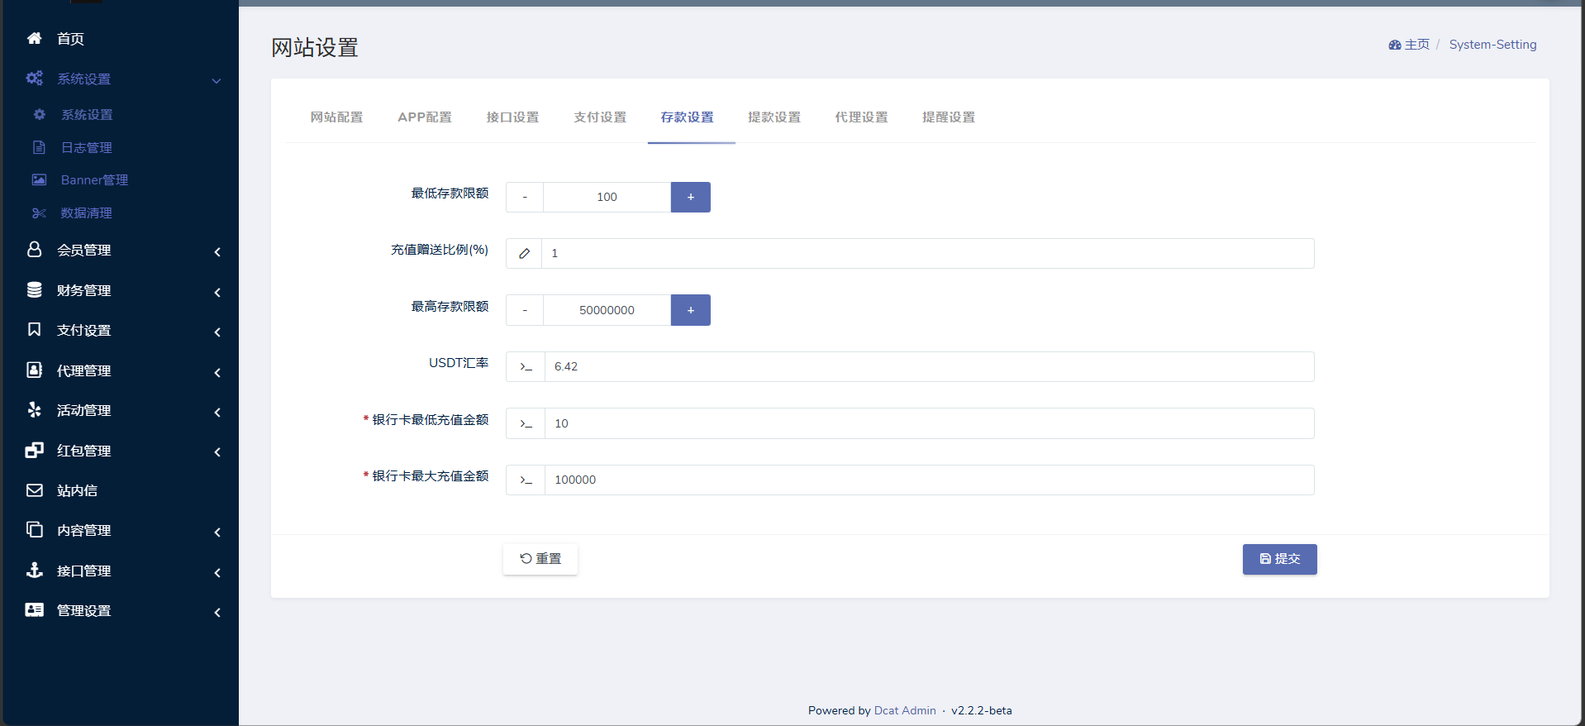Open the Dcat Admin footer link
Screen dimensions: 1585x726
(x=905, y=710)
